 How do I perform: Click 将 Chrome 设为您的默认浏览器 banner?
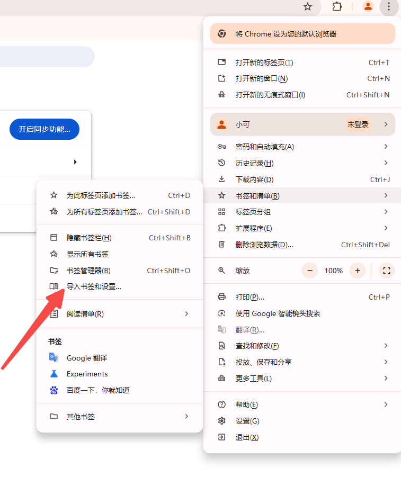coord(302,34)
